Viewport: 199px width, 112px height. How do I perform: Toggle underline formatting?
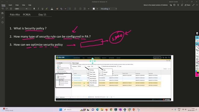(42, 9)
